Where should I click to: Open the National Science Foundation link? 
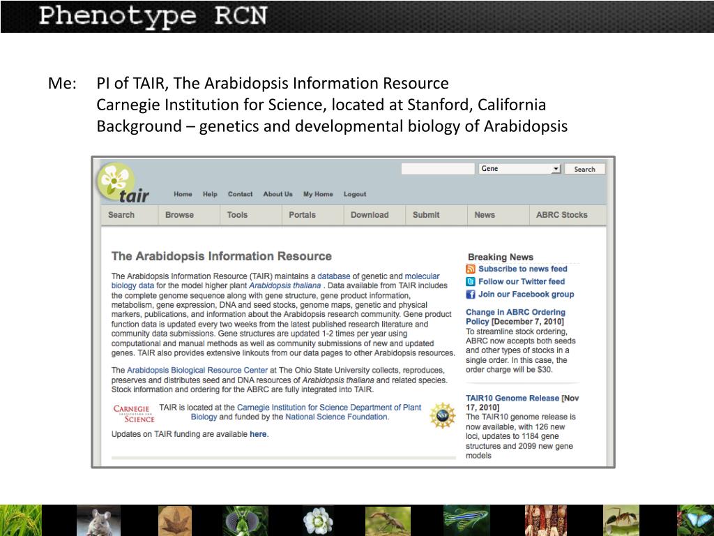tap(337, 417)
